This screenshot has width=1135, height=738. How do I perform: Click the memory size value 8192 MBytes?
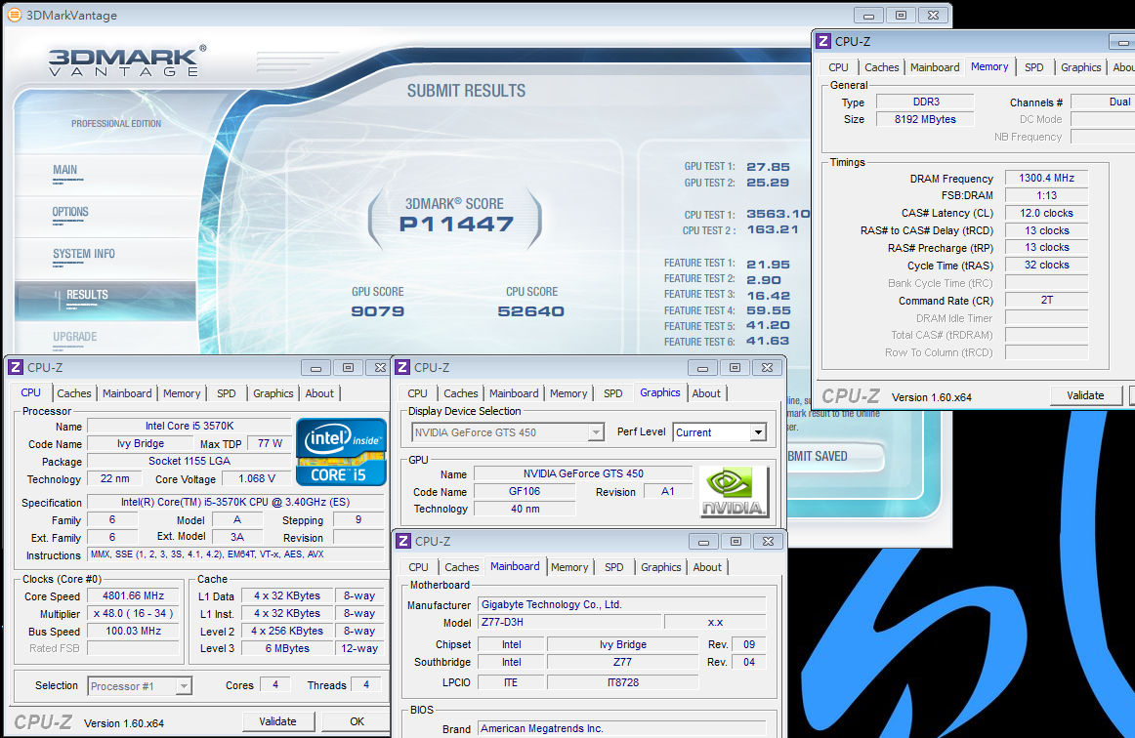tap(925, 119)
